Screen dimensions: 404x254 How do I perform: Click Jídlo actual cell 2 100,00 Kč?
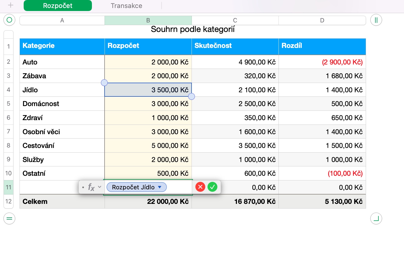[235, 90]
